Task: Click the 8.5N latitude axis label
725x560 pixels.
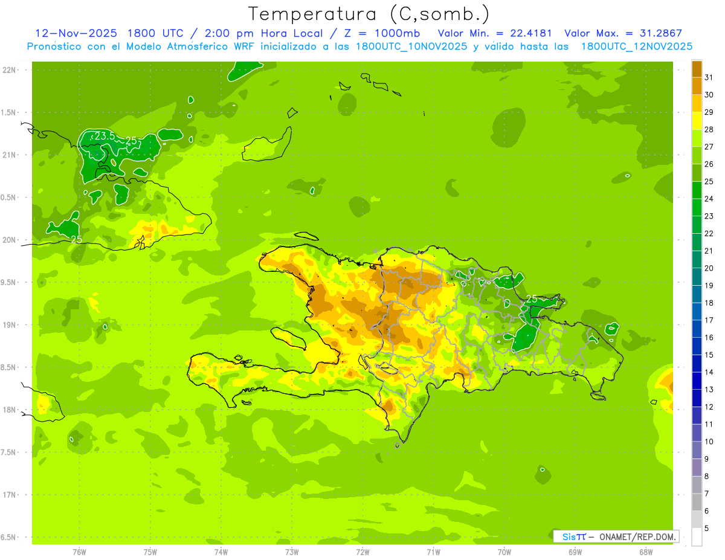Action: (x=9, y=367)
